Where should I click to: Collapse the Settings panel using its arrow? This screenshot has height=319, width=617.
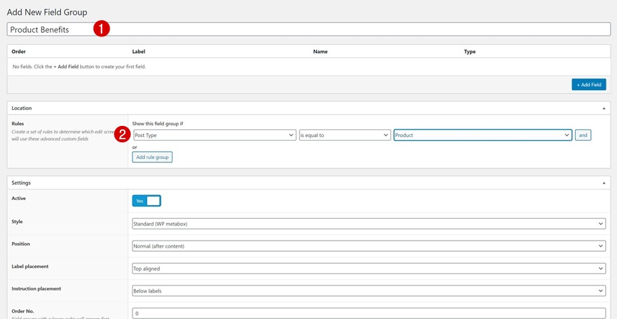point(604,183)
